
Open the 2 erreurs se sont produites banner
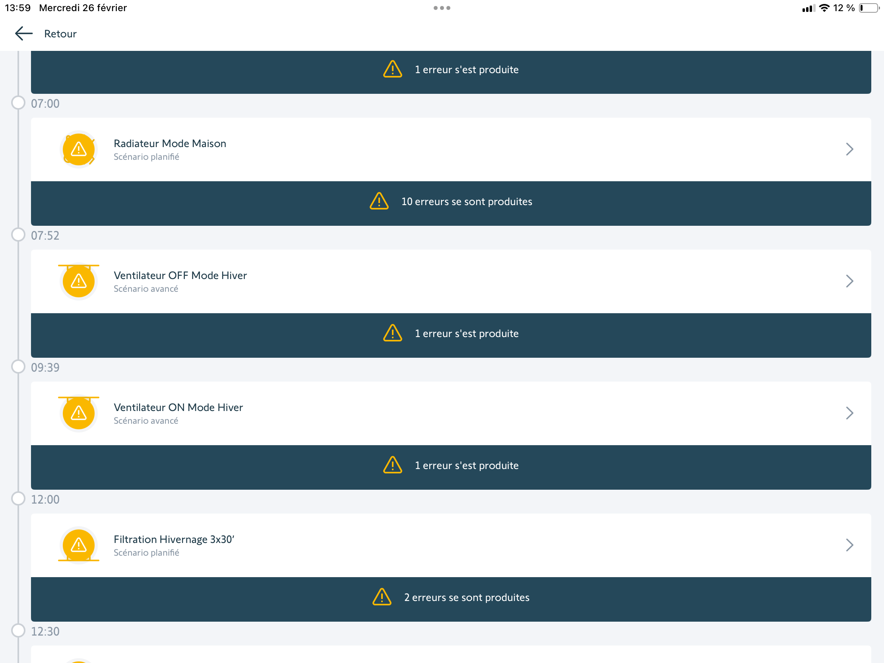coord(466,597)
